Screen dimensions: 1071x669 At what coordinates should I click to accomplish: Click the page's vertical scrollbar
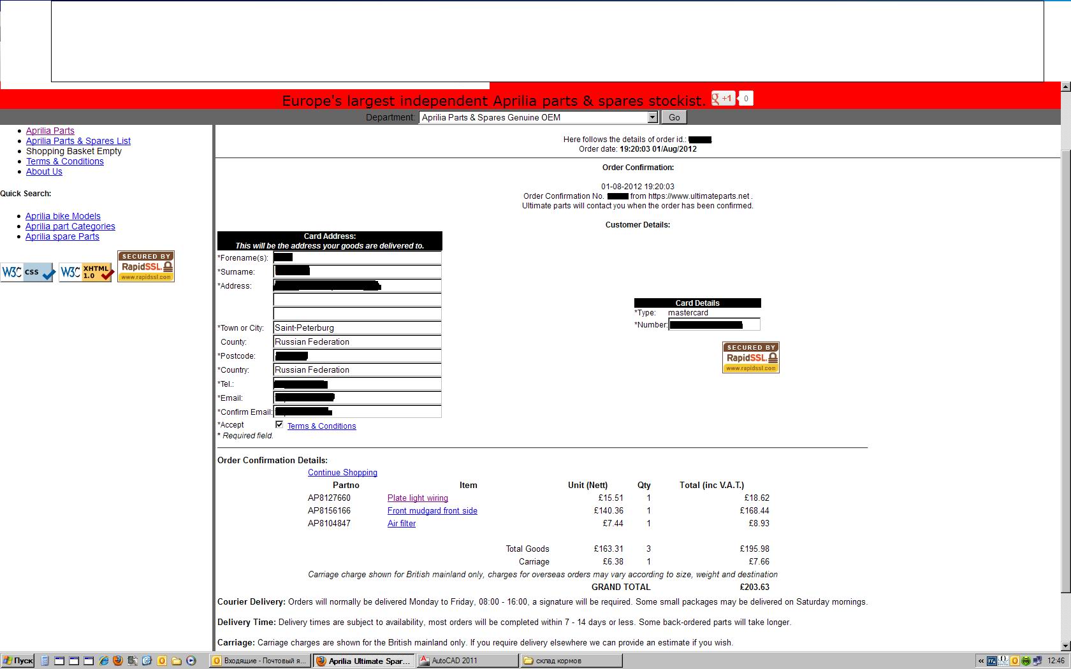1065,366
